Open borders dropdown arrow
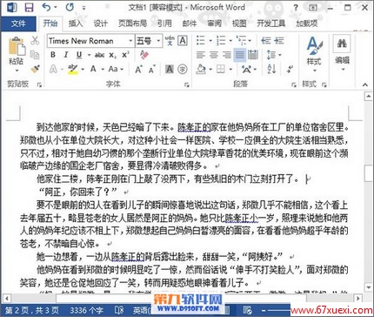 pyautogui.click(x=231, y=70)
